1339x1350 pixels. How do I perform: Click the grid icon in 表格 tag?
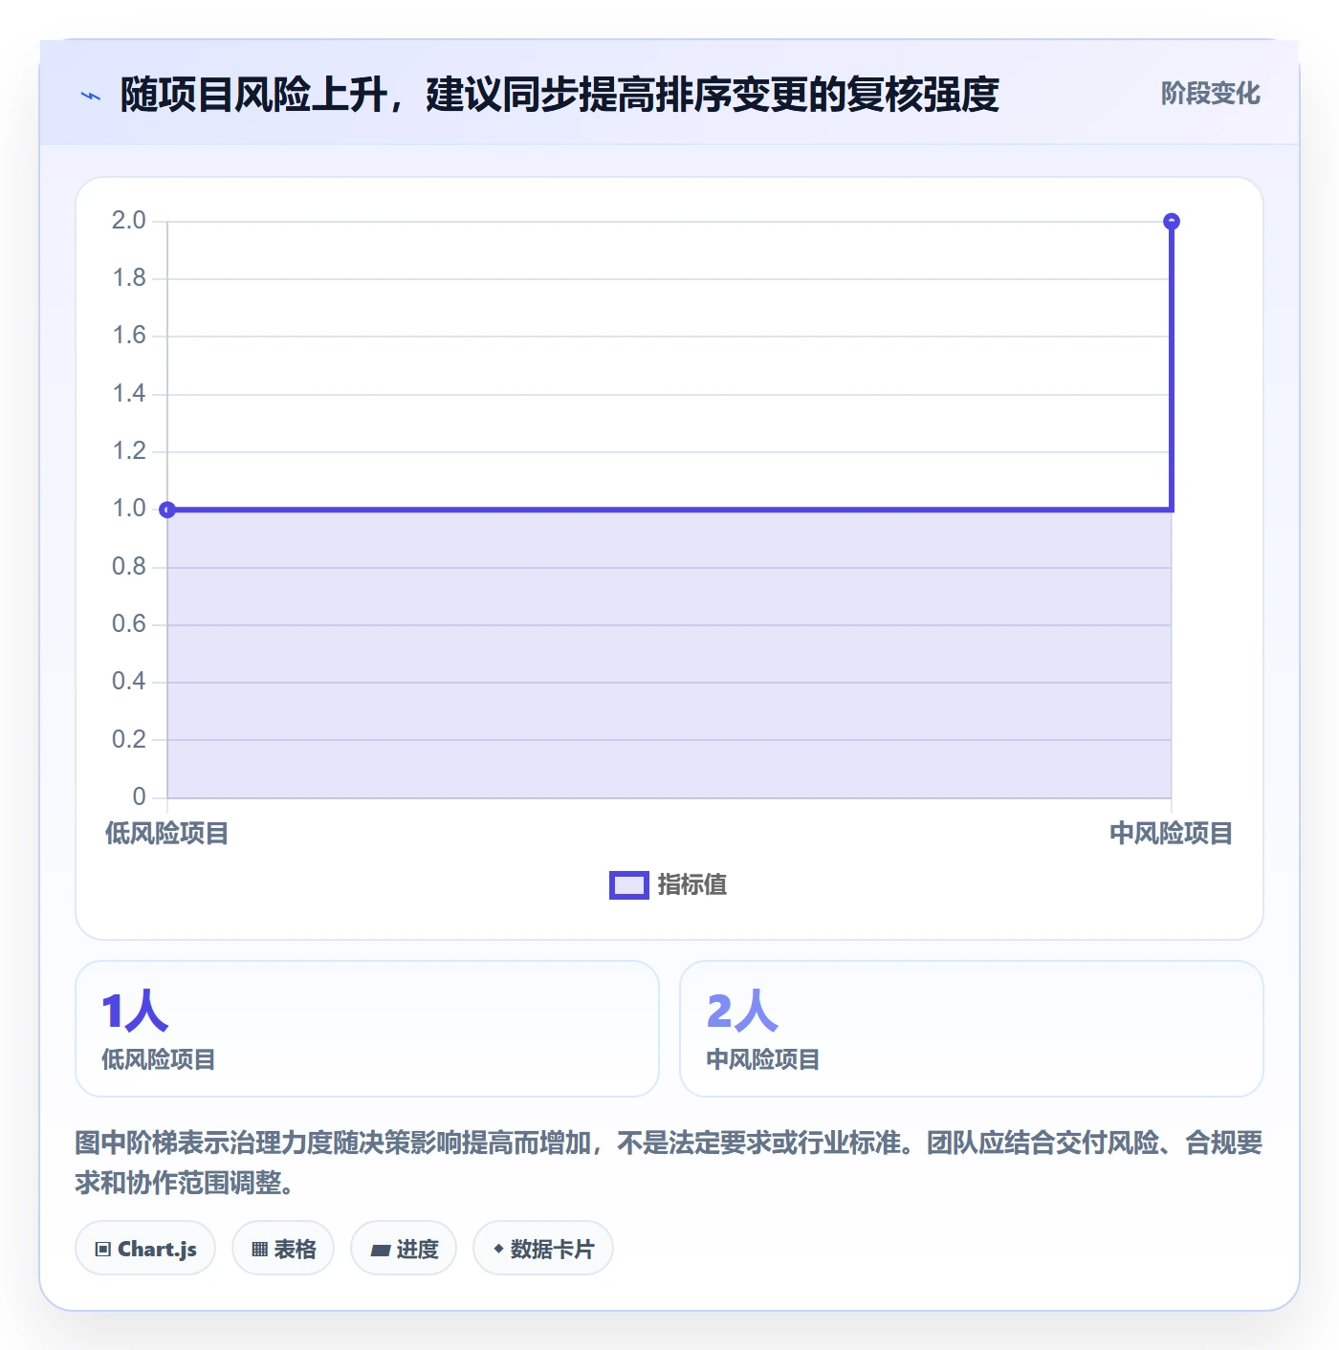(259, 1250)
